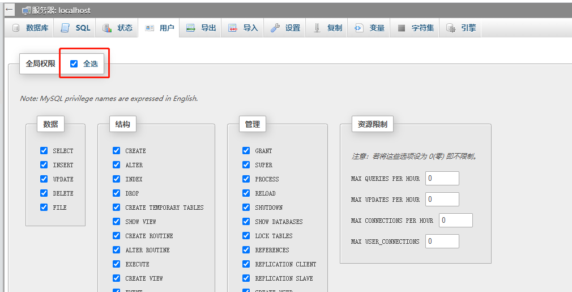Screen dimensions: 572x292
Task: Uncheck the SELECT privilege
Action: point(44,150)
